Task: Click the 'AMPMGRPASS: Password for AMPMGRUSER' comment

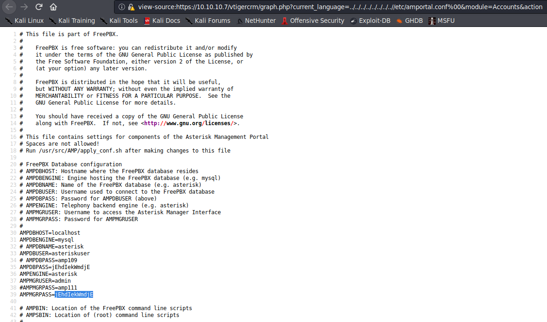Action: tap(79, 219)
